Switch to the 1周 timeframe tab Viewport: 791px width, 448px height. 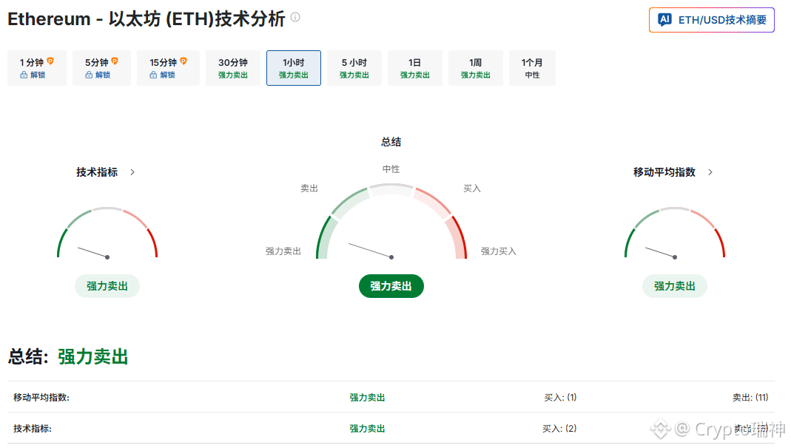(x=475, y=68)
